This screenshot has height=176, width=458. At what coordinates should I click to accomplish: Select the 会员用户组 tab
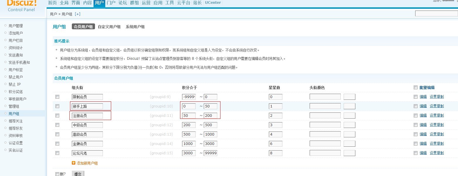[x=83, y=27]
